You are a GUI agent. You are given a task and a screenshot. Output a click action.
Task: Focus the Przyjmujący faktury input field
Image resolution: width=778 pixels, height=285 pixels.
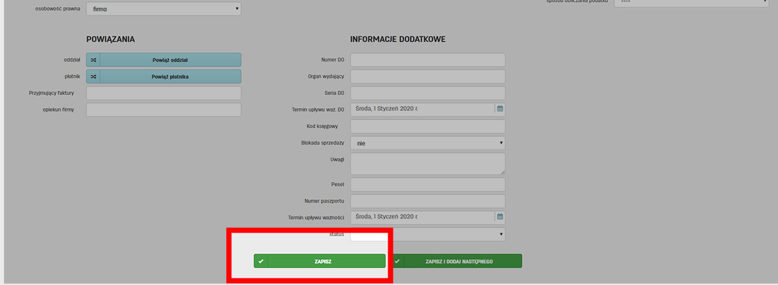point(163,93)
